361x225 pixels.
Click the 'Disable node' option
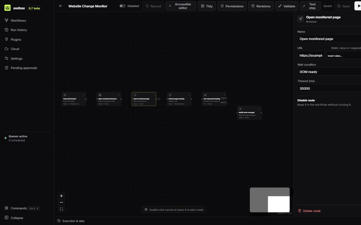click(306, 100)
